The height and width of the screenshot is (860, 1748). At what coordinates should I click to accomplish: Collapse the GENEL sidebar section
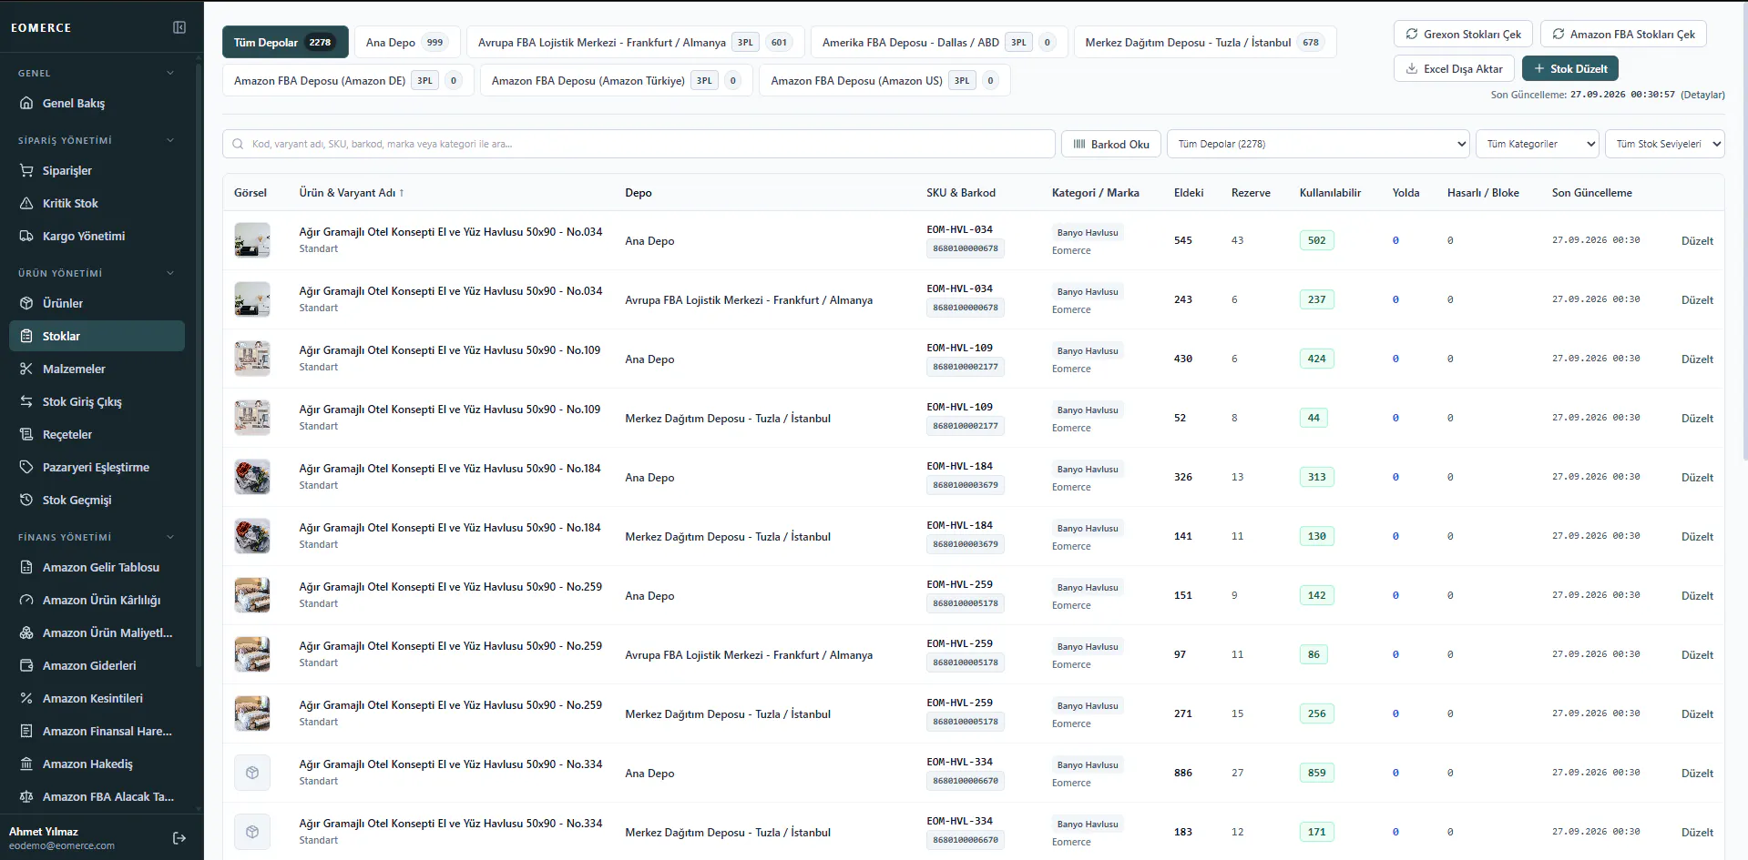169,73
